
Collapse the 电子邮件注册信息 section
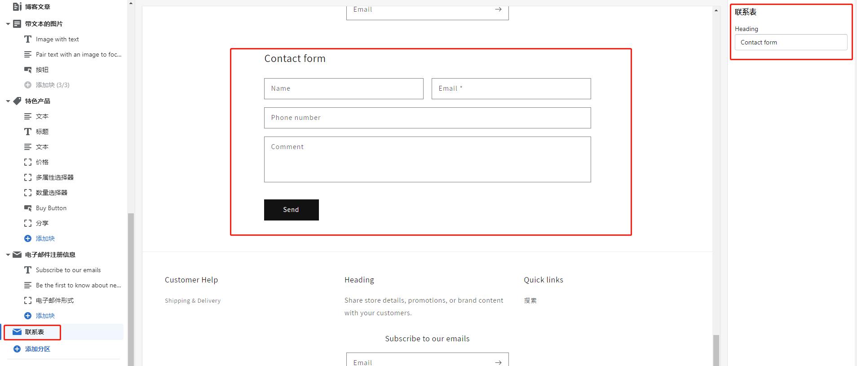click(x=8, y=255)
